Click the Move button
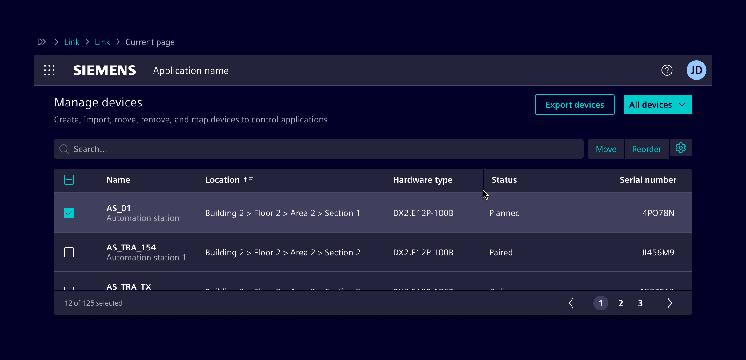 tap(606, 149)
